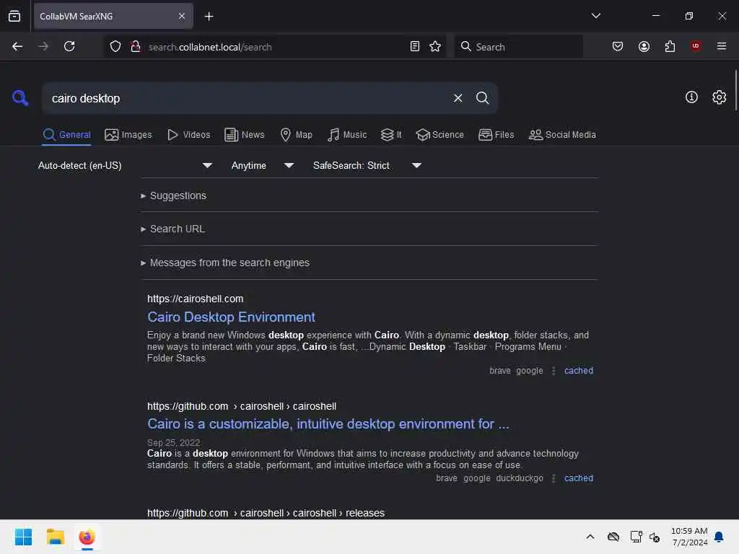Close the CollabVM SearXNG tab
The width and height of the screenshot is (739, 554).
pyautogui.click(x=181, y=16)
